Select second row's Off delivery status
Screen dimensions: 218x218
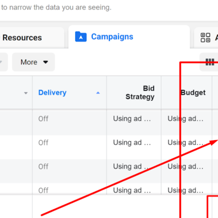coord(43,143)
